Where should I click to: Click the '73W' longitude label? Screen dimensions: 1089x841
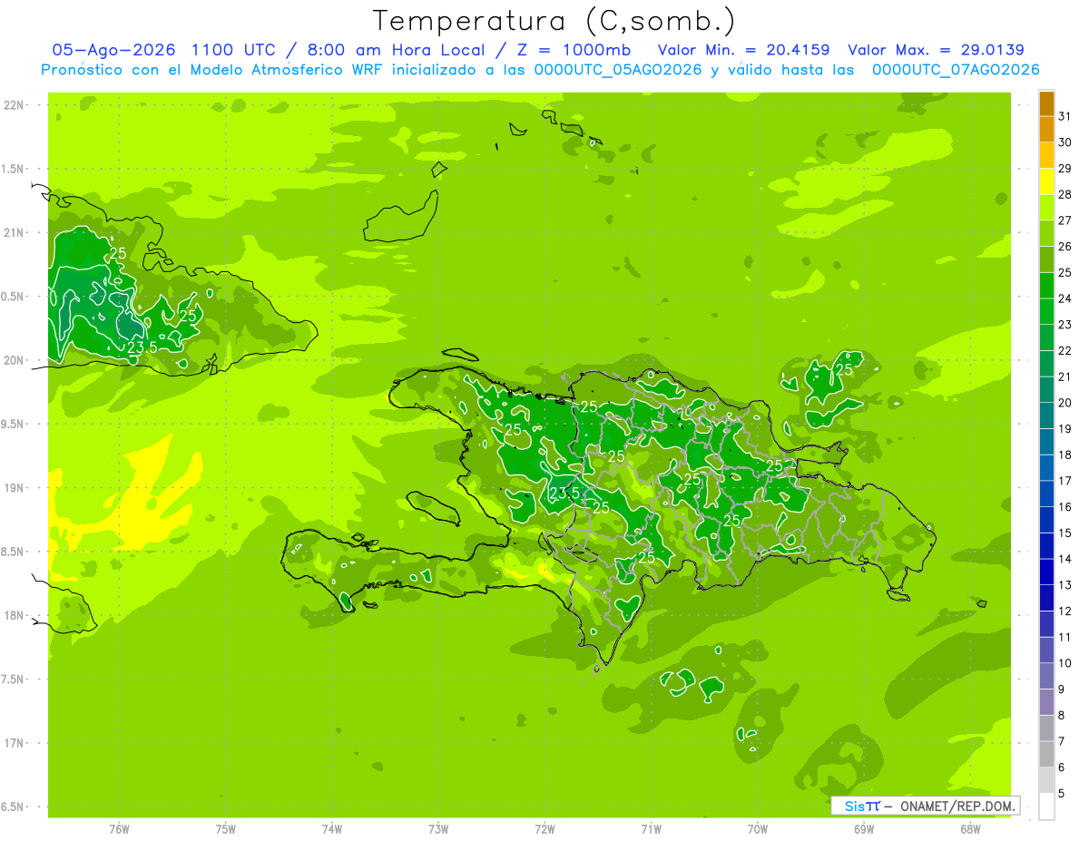coord(438,829)
